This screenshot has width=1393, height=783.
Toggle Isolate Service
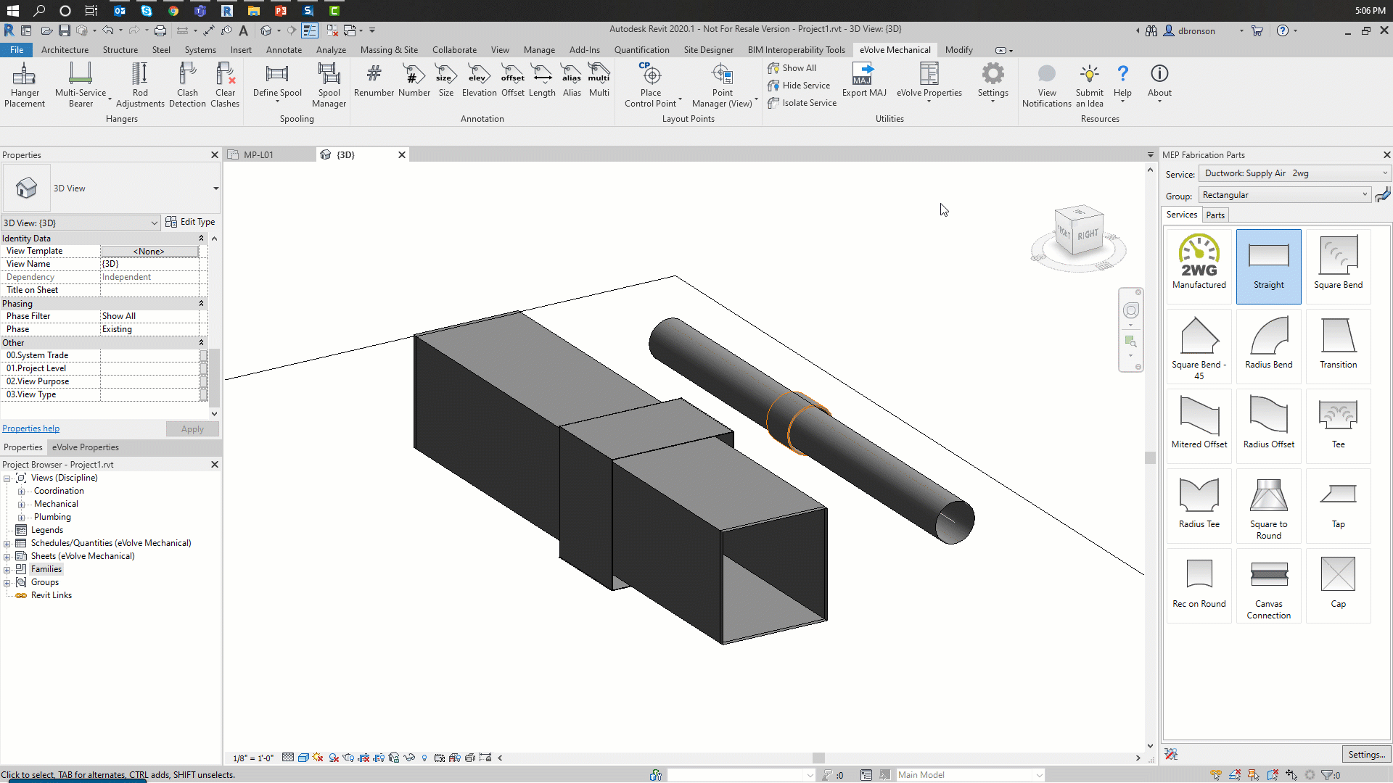click(802, 103)
